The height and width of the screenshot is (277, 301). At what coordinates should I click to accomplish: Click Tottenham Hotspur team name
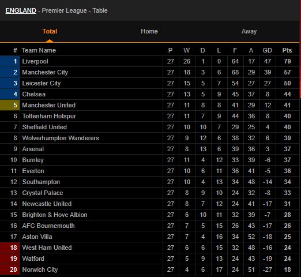(49, 116)
